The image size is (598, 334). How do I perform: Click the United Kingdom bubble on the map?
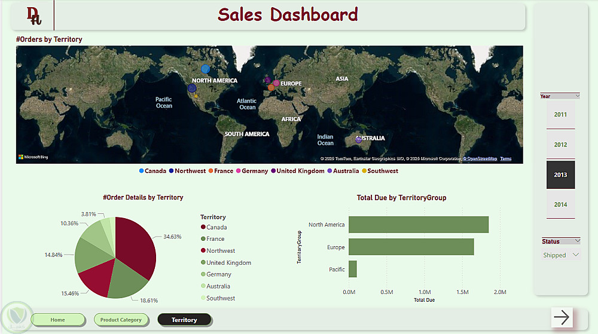point(268,80)
